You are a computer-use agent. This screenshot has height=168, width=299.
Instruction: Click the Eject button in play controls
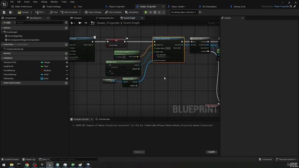coord(159,12)
